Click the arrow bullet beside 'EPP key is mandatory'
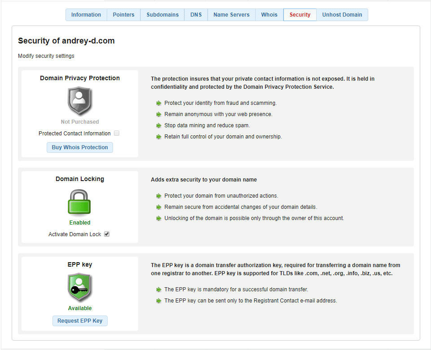431x350 pixels. tap(159, 290)
